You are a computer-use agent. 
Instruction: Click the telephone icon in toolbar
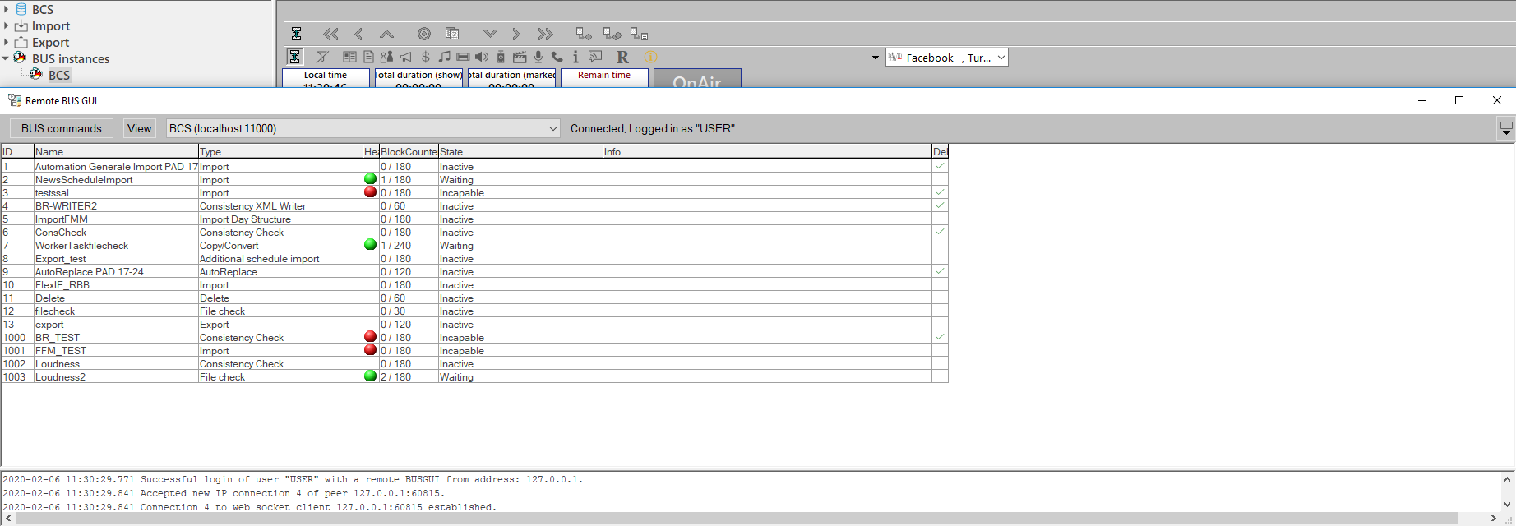557,57
